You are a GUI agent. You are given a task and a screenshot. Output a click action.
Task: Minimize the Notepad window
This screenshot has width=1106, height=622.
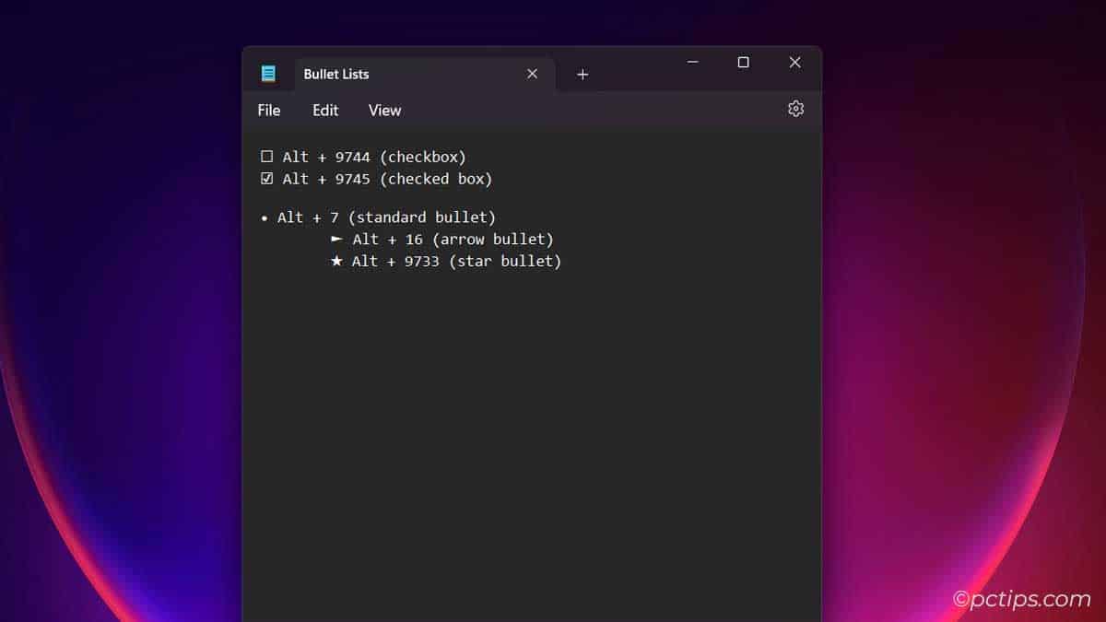(x=692, y=63)
